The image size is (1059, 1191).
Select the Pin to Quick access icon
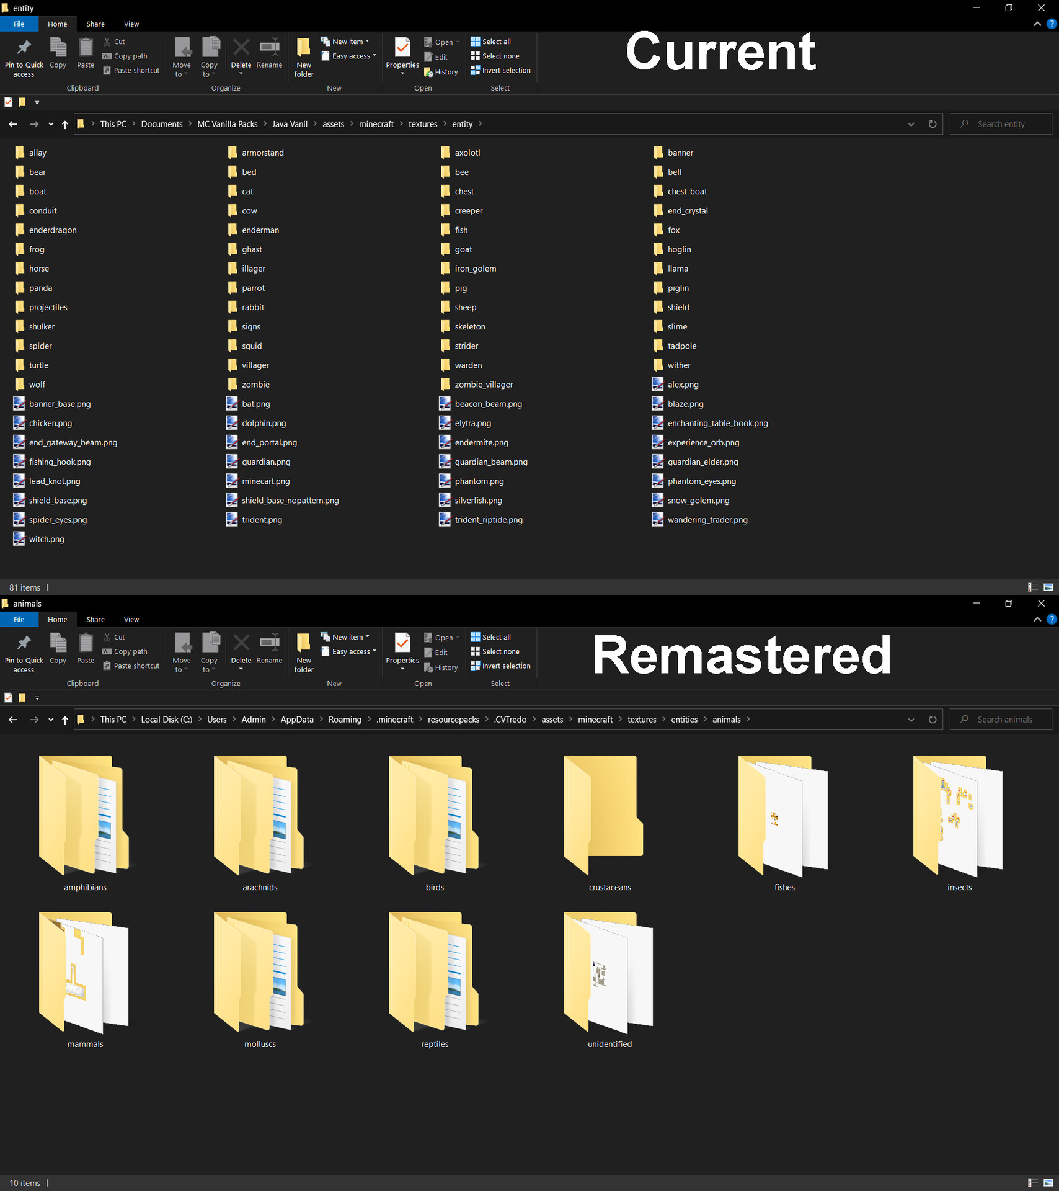coord(24,56)
